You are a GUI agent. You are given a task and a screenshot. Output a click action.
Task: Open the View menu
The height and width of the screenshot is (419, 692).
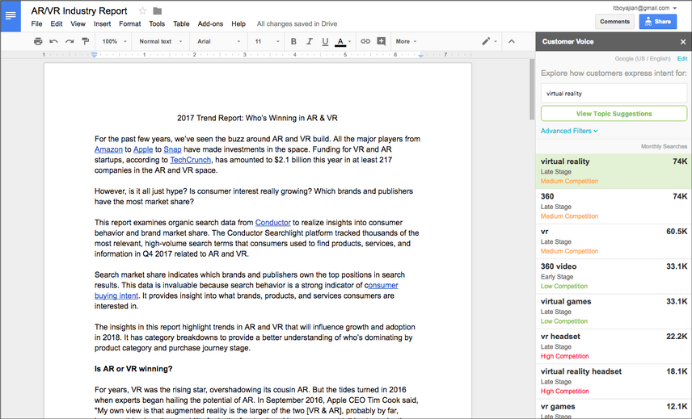(78, 23)
